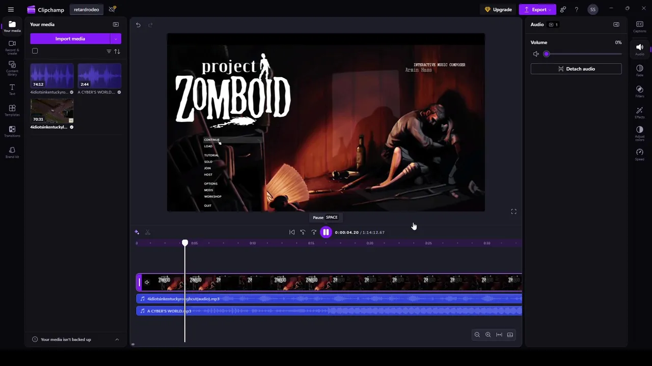
Task: Pause the video playback
Action: pos(326,232)
